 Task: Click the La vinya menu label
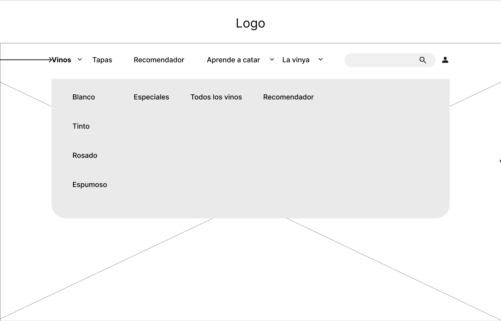coord(296,60)
